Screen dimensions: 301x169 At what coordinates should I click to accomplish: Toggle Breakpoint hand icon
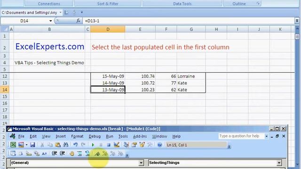click(72, 154)
